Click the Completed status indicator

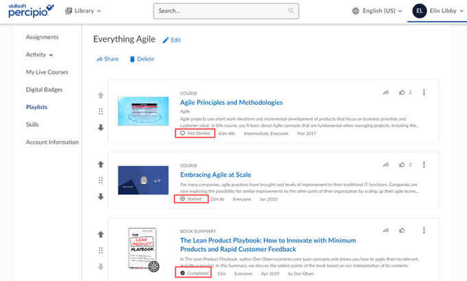[x=193, y=273]
